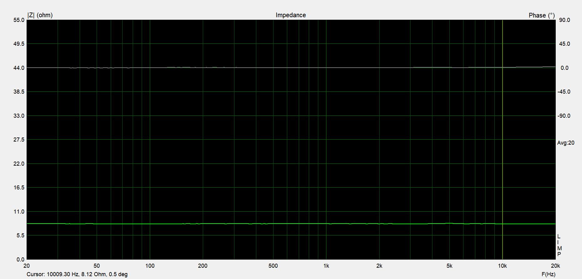582x279 pixels.
Task: Click the '44.0' impedance scale value
Action: [19, 68]
